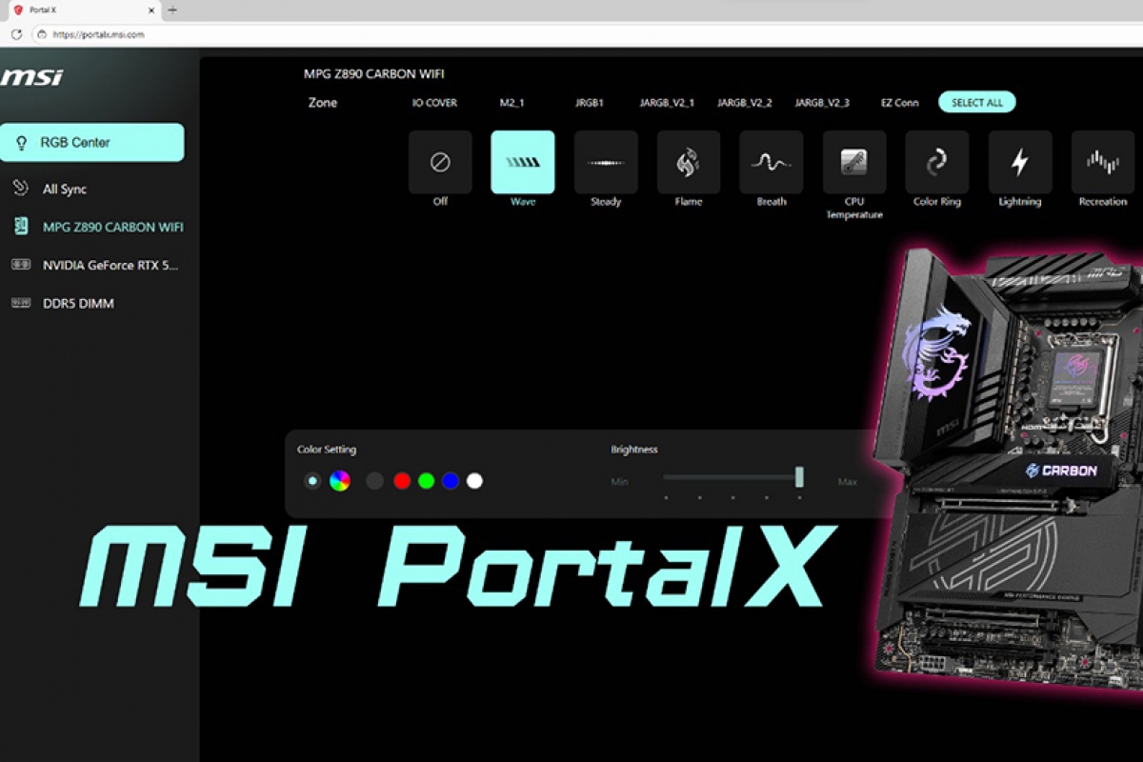Choose the JARGB_V2_2 zone
Image resolution: width=1143 pixels, height=762 pixels.
coord(744,102)
